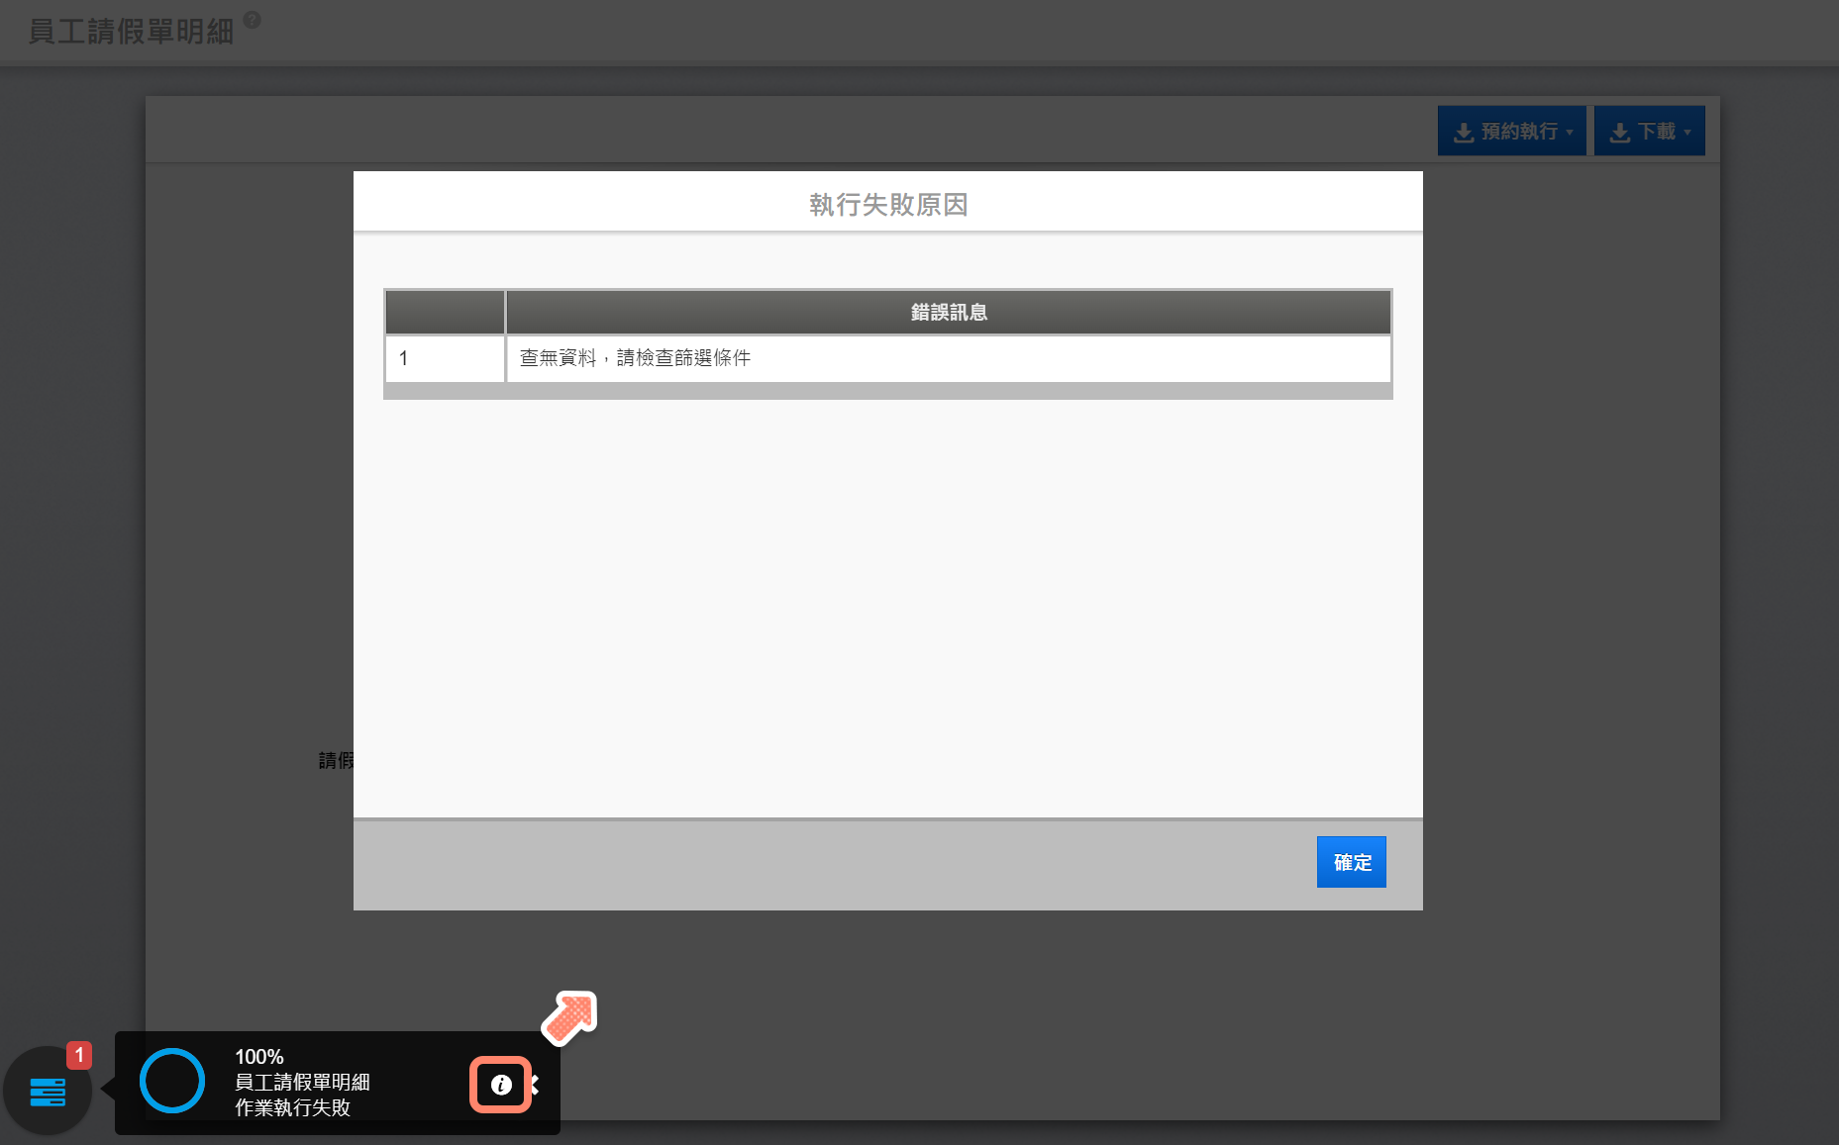
Task: Click the download icon on 預約執行 button
Action: click(1463, 133)
